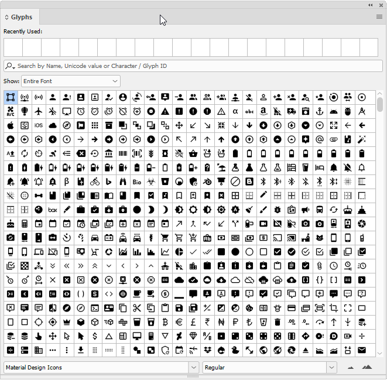Click the diamond gem glyph
Screen dimensions: 387x380
(193, 336)
